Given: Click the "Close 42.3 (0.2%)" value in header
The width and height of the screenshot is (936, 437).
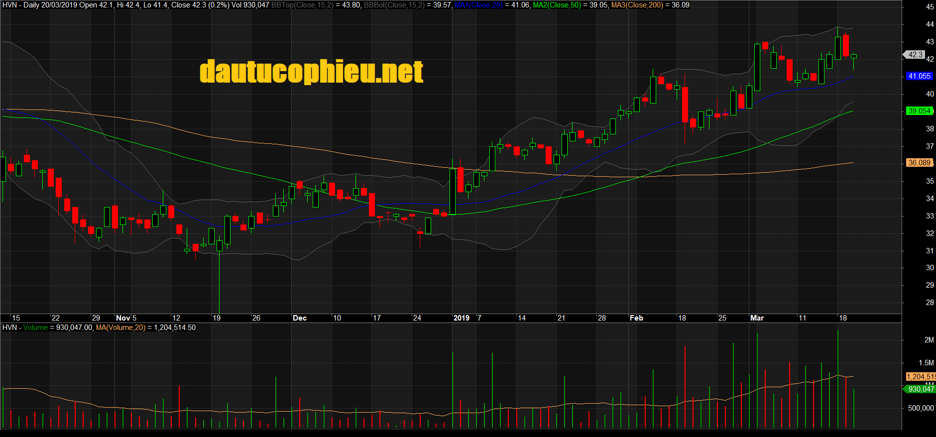Looking at the screenshot, I should pyautogui.click(x=200, y=5).
